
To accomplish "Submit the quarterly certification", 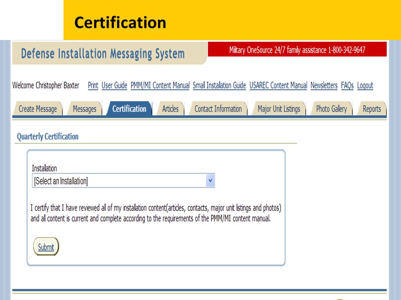I will pyautogui.click(x=46, y=247).
